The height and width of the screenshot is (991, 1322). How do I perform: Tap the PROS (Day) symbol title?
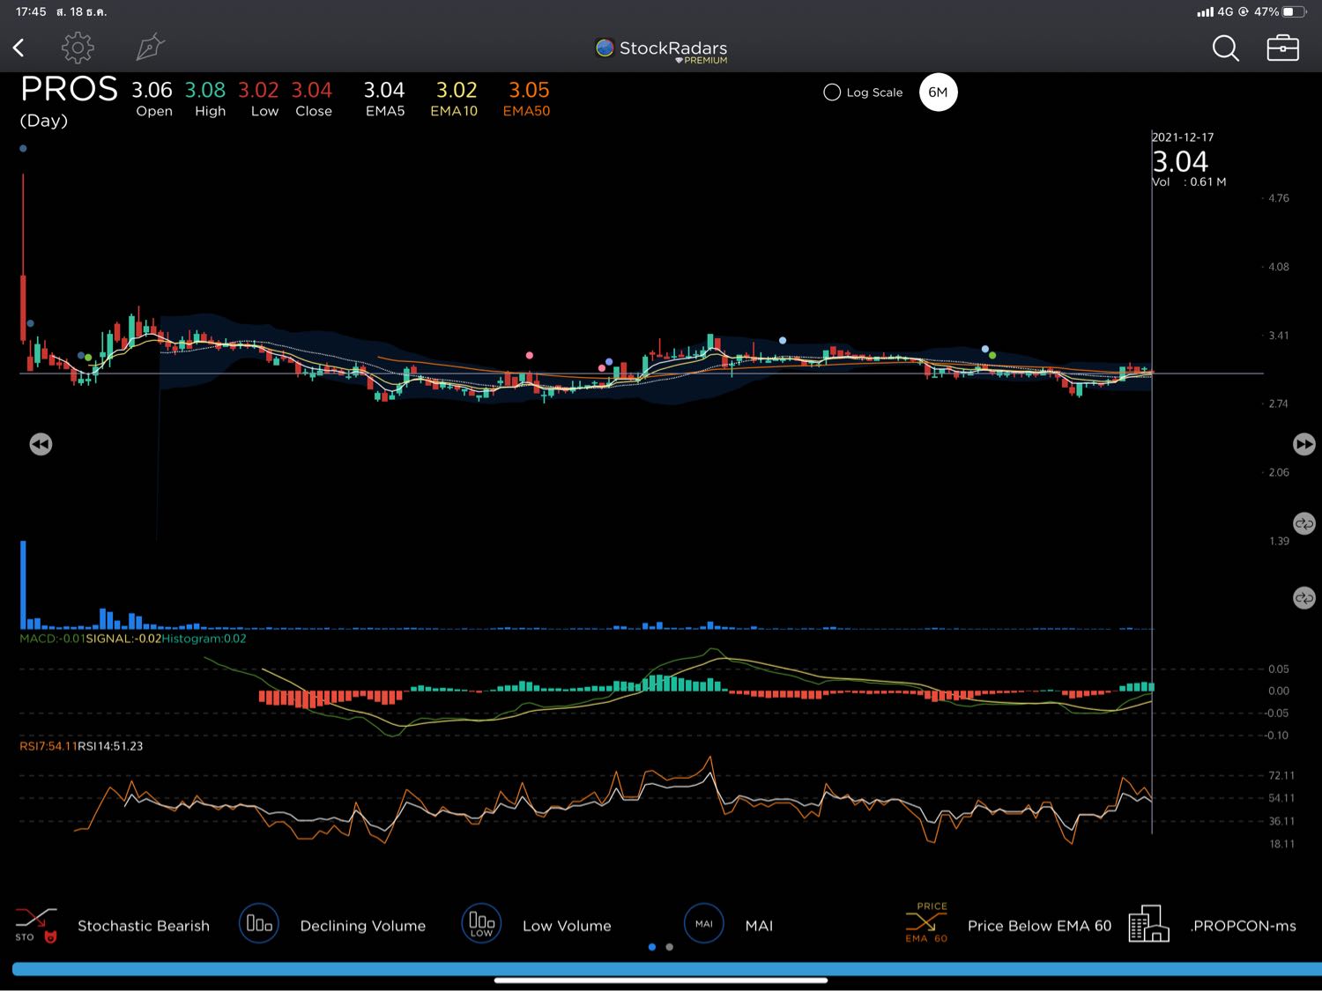68,100
